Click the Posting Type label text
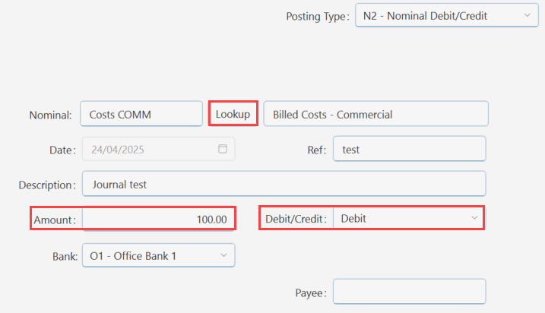The height and width of the screenshot is (313, 545). coord(318,16)
